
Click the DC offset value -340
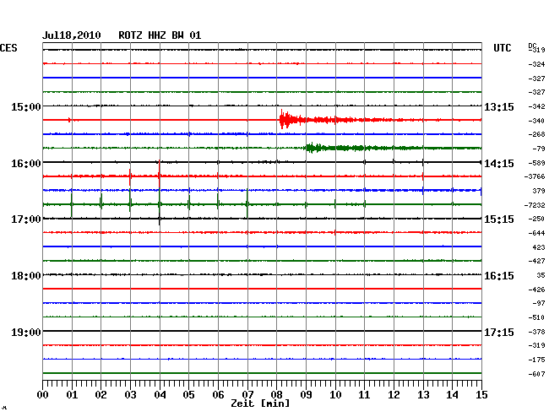(536, 121)
